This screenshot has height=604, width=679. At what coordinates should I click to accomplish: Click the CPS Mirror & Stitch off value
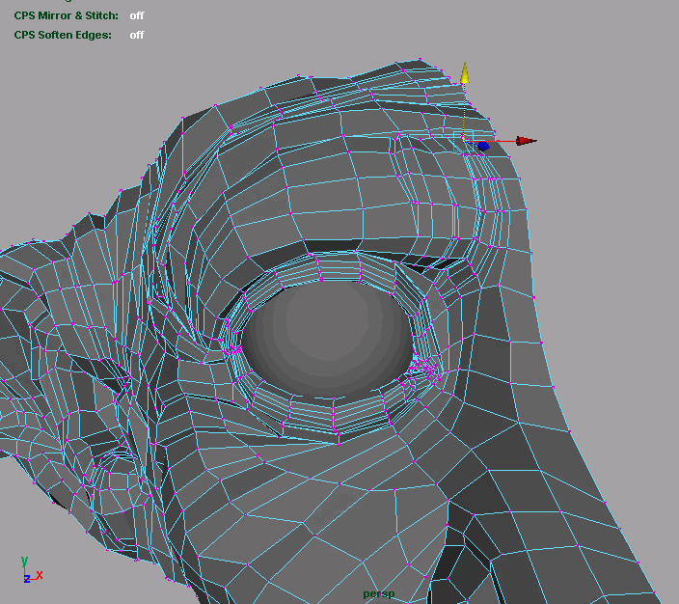tap(137, 15)
